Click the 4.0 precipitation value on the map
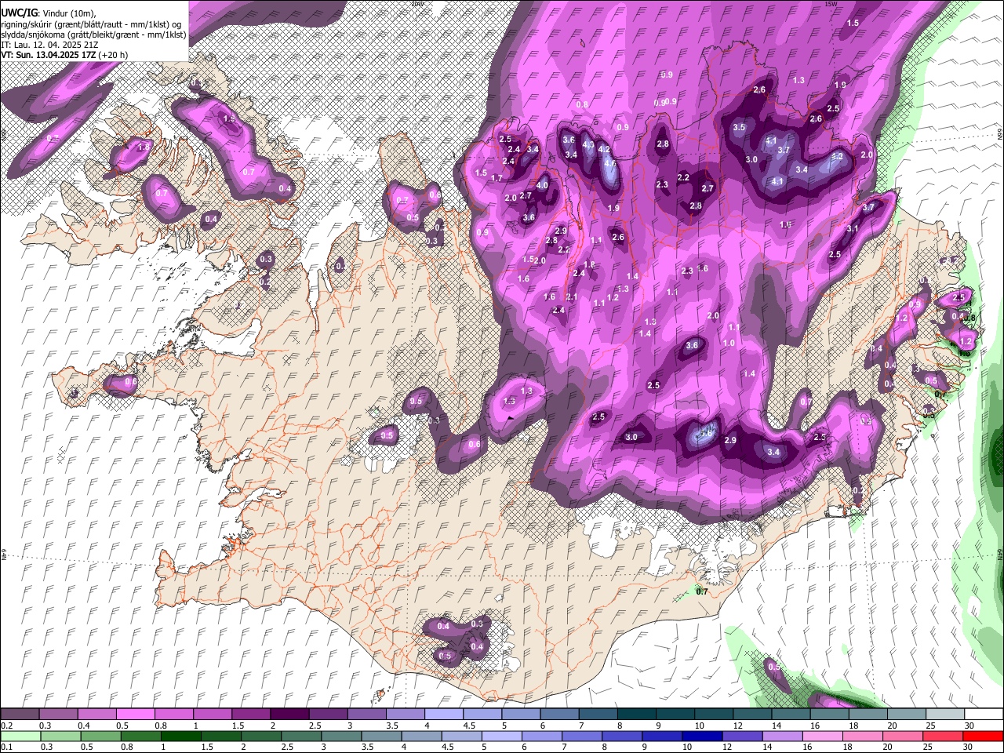1004x753 pixels. [542, 185]
